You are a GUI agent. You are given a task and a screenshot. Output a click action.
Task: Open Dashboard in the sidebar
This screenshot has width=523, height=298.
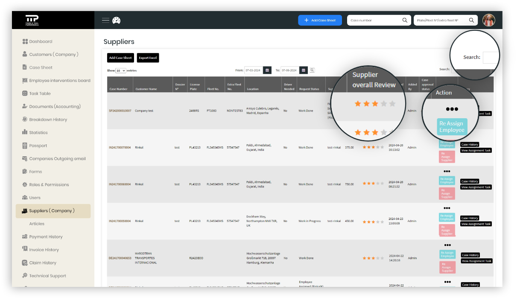click(x=41, y=41)
